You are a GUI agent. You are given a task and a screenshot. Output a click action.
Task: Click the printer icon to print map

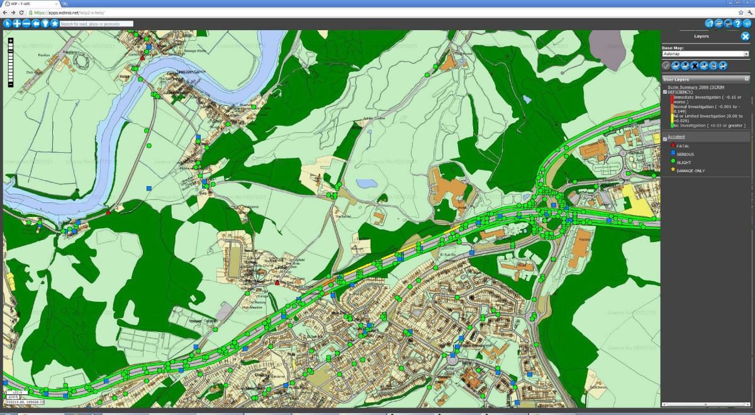tap(728, 23)
